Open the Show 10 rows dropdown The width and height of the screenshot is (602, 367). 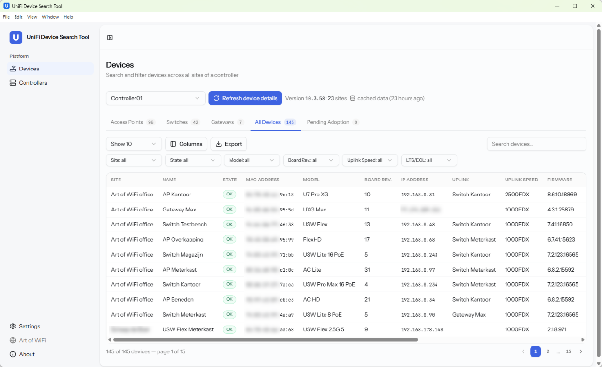tap(134, 144)
